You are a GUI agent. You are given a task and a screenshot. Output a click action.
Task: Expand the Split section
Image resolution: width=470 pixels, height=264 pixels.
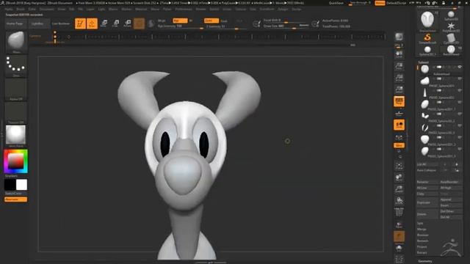(x=420, y=223)
